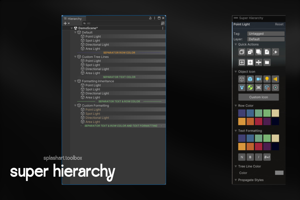The width and height of the screenshot is (300, 200).
Task: Click the outlined plus square icon in Quick Actions
Action: (242, 62)
